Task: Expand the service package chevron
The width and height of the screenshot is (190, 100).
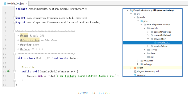Action: (144, 50)
